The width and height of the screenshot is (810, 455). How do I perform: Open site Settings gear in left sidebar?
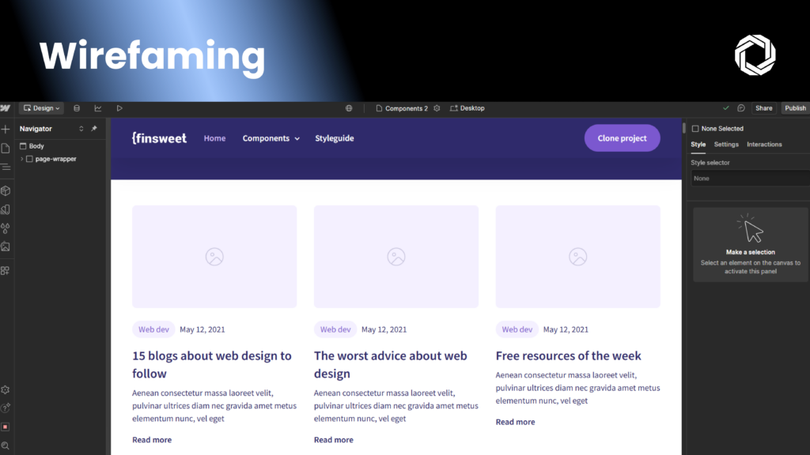click(6, 390)
